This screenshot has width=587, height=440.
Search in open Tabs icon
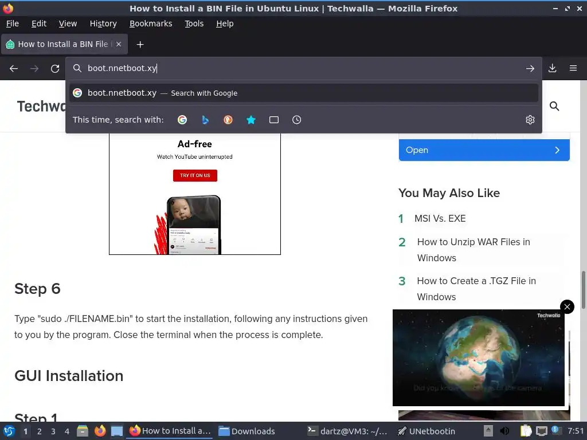[x=273, y=120]
